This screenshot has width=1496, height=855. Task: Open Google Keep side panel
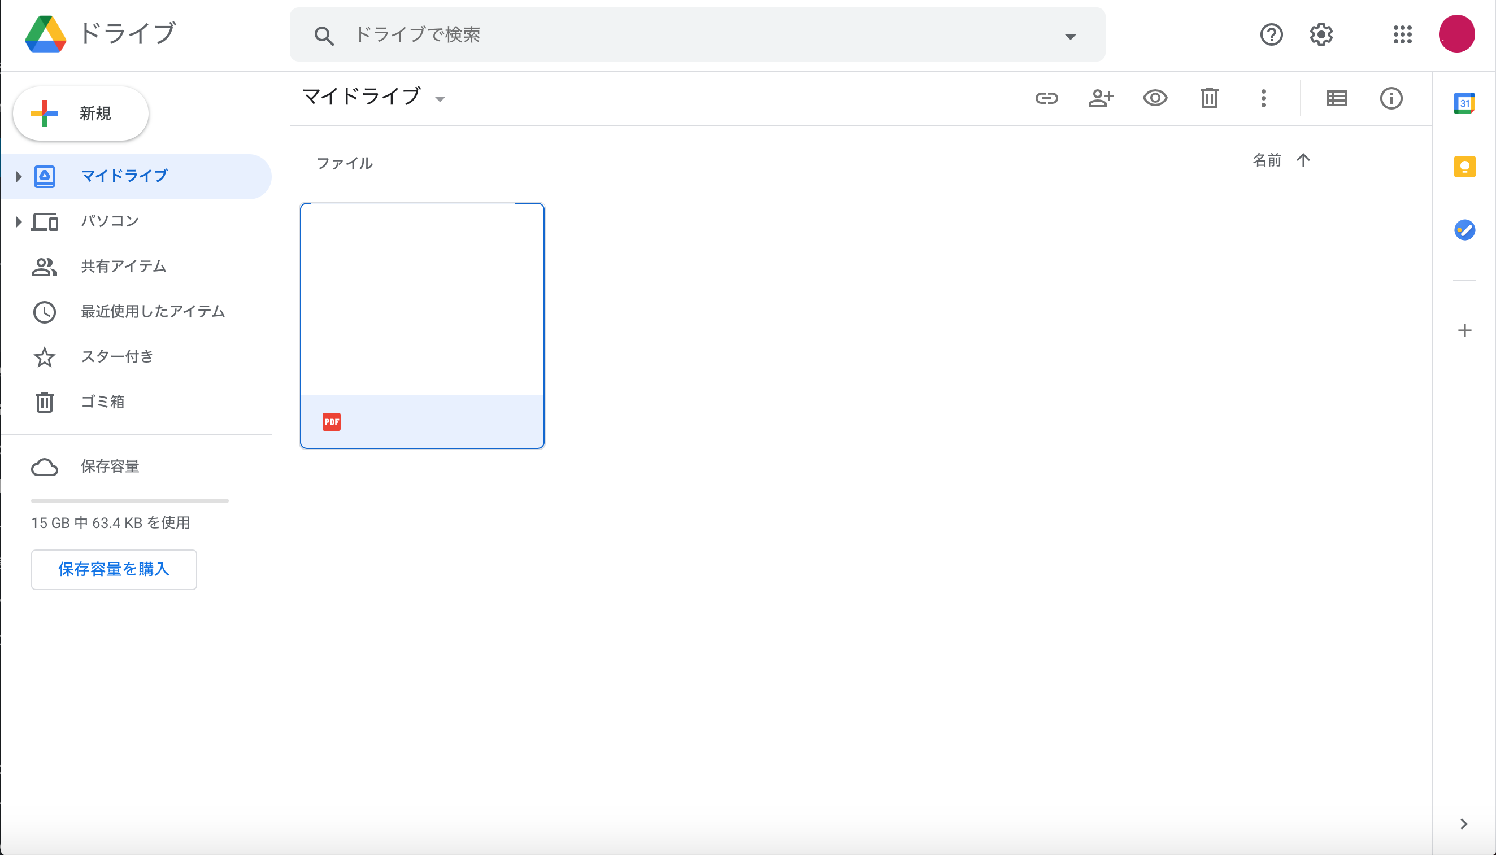pos(1464,167)
